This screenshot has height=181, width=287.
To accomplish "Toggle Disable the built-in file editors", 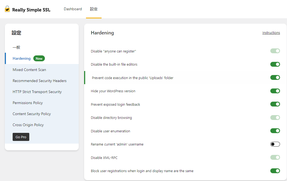I will pos(275,64).
